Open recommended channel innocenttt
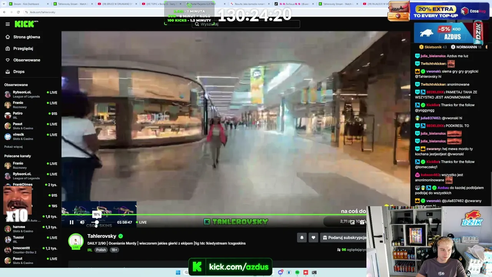 [31, 250]
